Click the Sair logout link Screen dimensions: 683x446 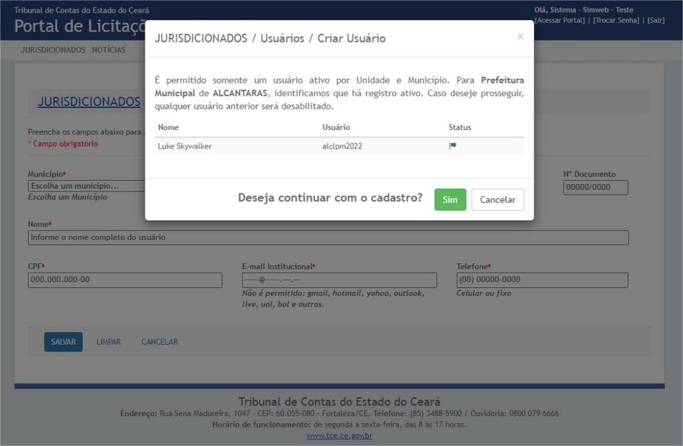(656, 20)
